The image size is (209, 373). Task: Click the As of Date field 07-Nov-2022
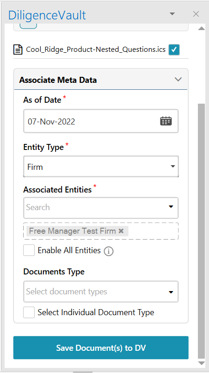click(x=101, y=121)
